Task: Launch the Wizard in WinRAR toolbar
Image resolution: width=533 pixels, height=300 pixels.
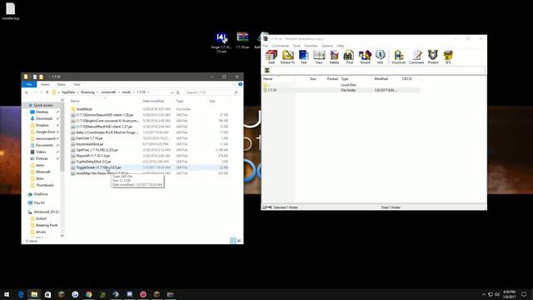Action: 365,57
